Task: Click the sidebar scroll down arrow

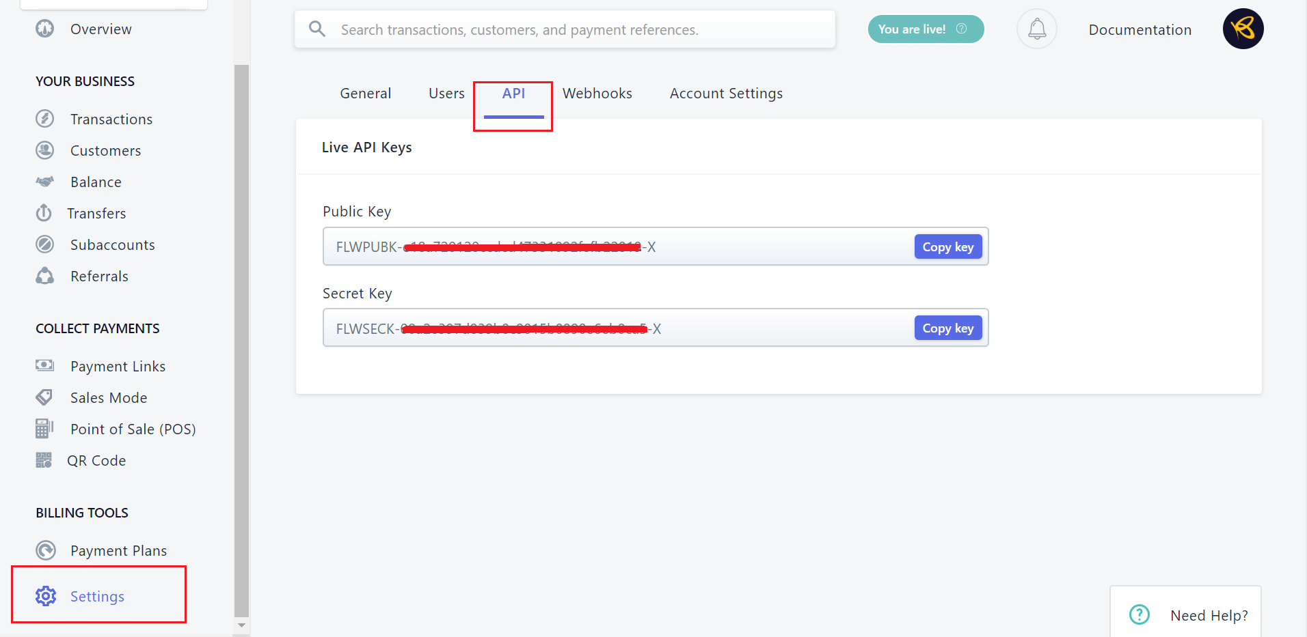Action: pyautogui.click(x=241, y=625)
